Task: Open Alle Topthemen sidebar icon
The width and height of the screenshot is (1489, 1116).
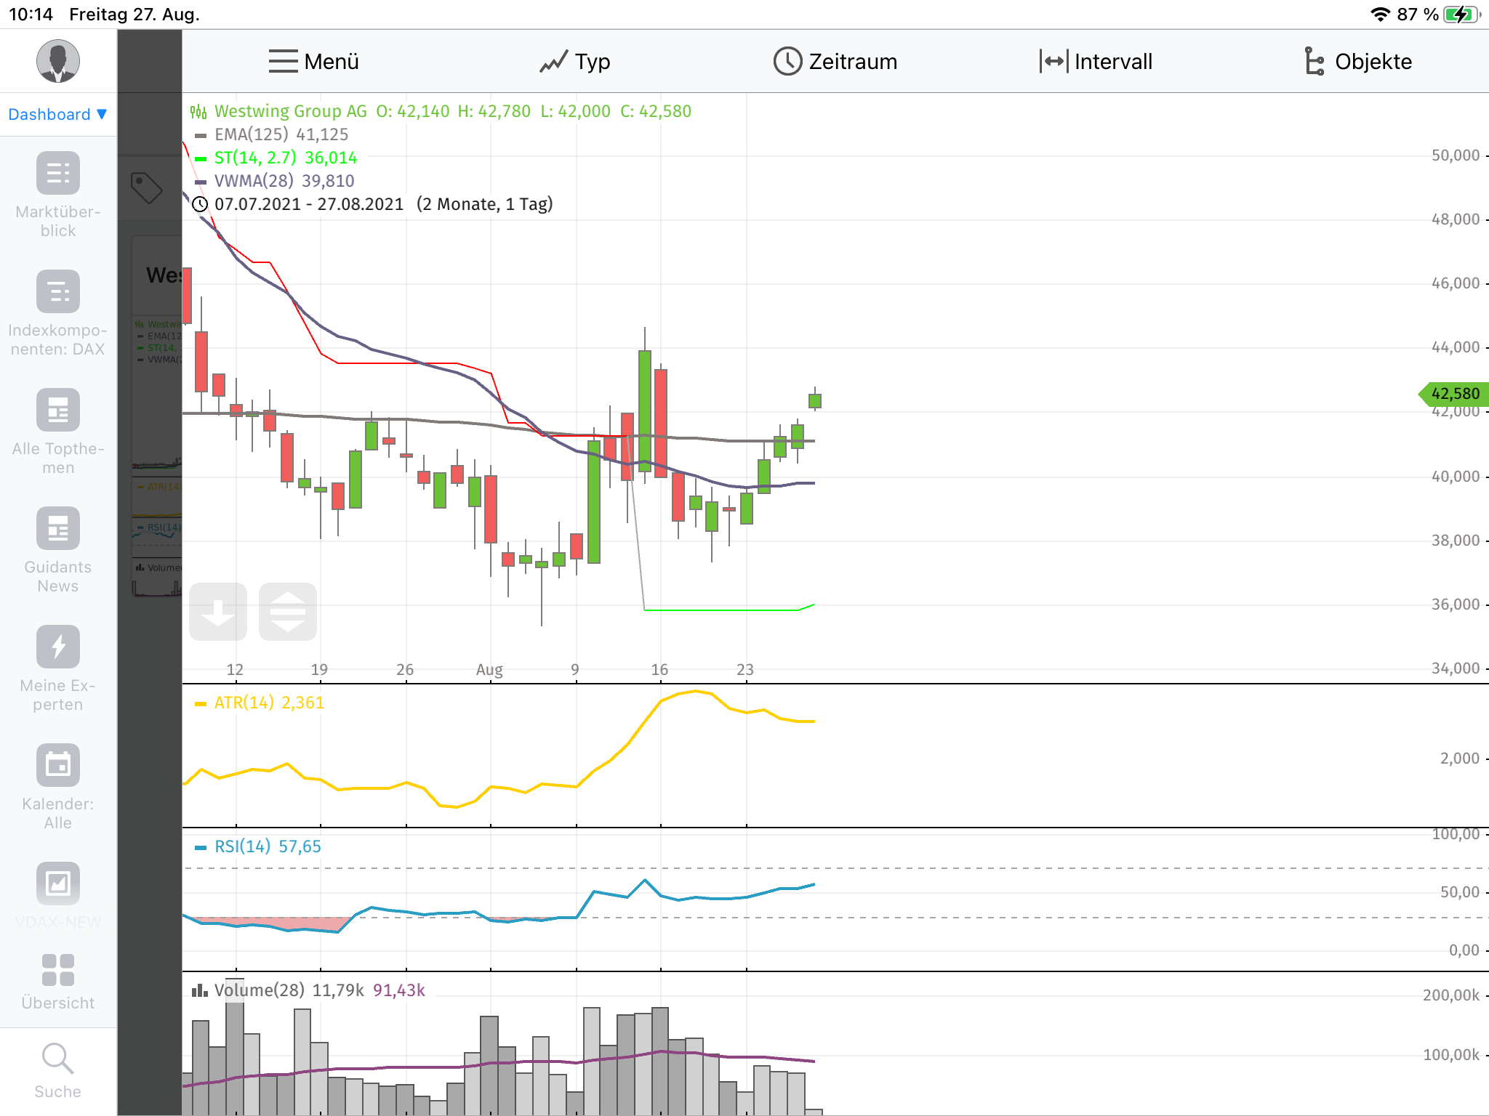Action: coord(58,411)
